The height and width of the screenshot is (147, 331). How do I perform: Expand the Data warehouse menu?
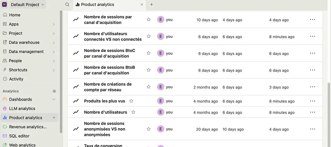(x=54, y=42)
